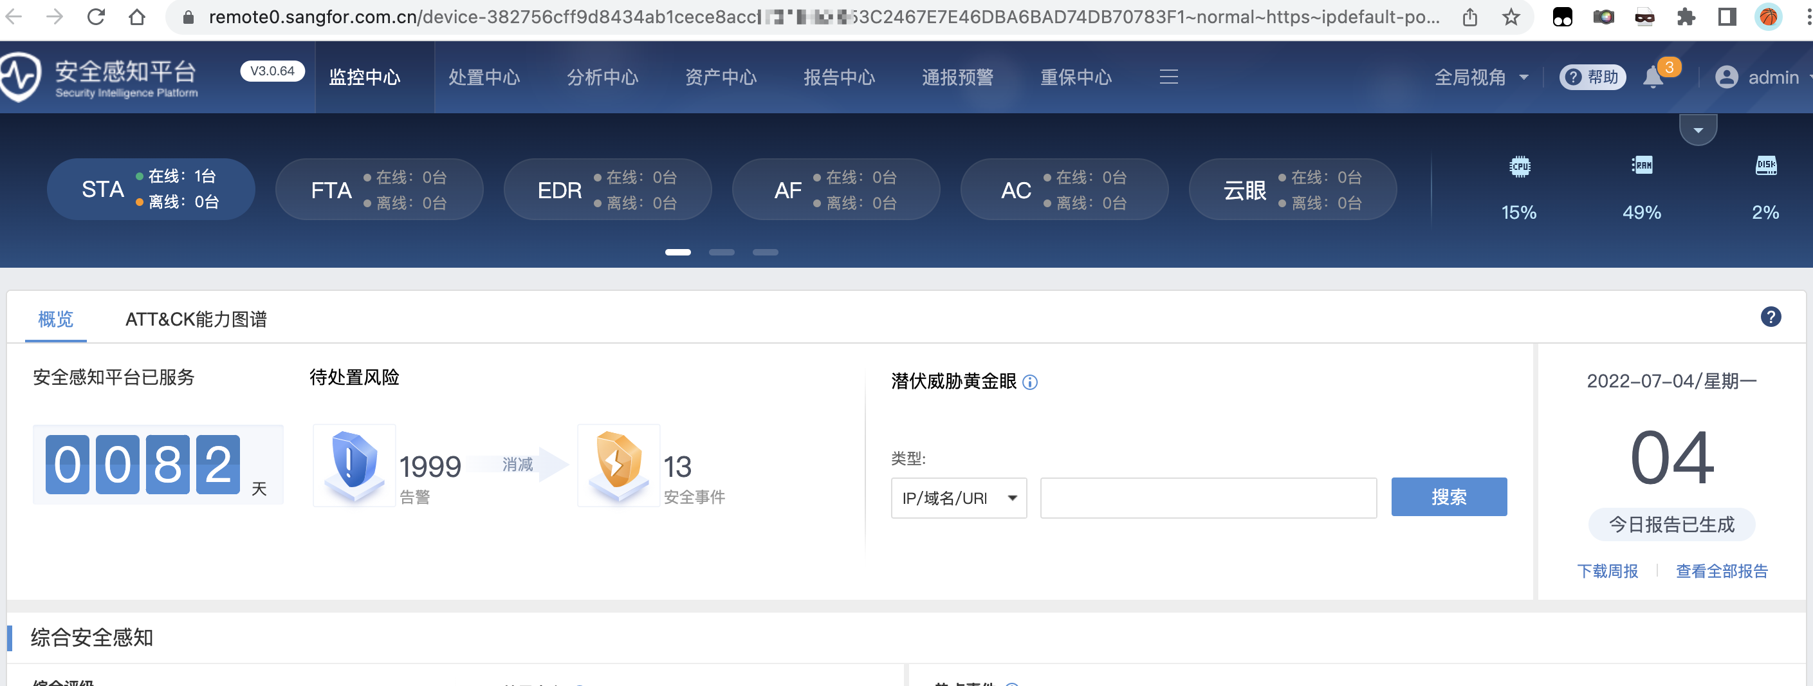Click the hamburger more-menu icon
Viewport: 1813px width, 686px height.
[1168, 77]
